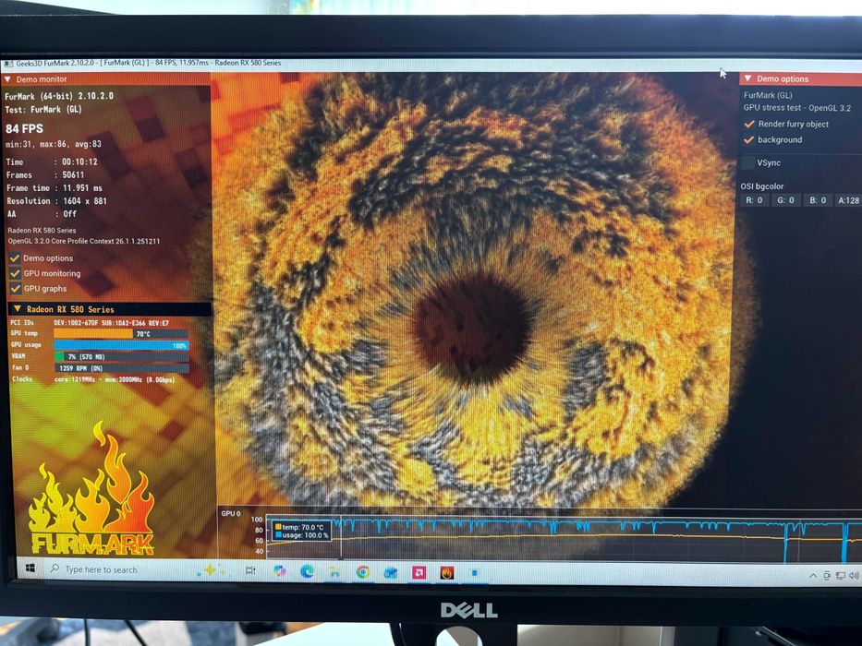Launch Google Chrome from the taskbar

click(362, 572)
